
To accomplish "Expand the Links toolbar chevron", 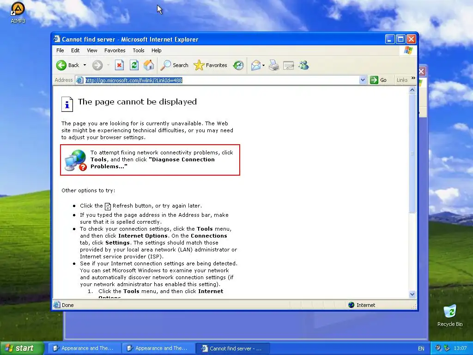I will click(413, 78).
